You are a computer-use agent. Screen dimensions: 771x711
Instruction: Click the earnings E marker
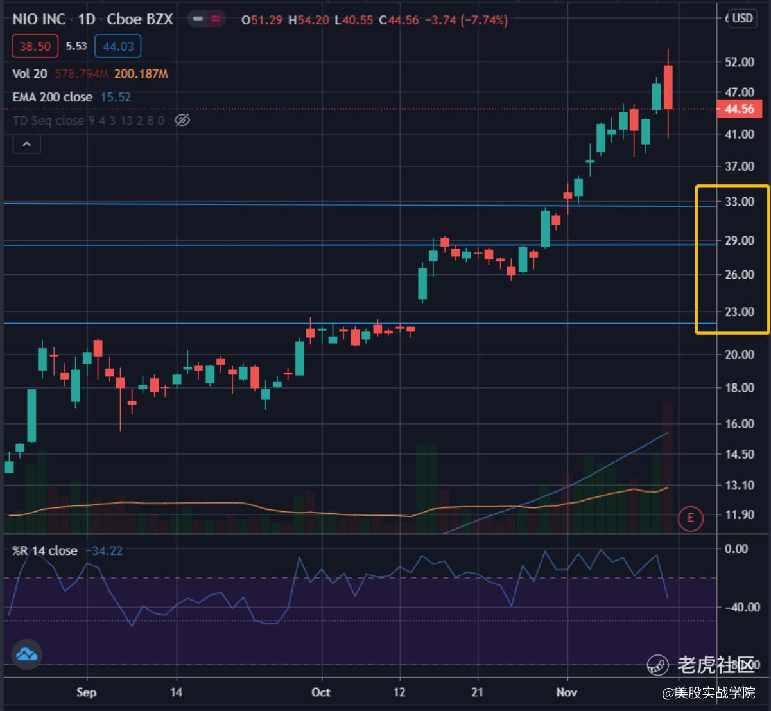coord(691,518)
